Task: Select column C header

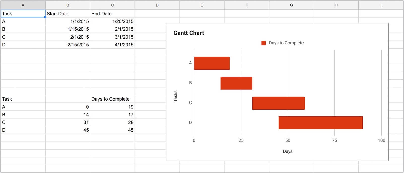Action: click(x=113, y=5)
